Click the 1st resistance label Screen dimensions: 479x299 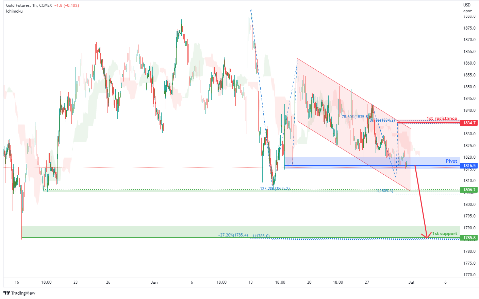[442, 119]
